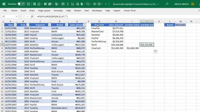Select column H header
Viewport: 200px width, 112px height.
(x=116, y=21)
